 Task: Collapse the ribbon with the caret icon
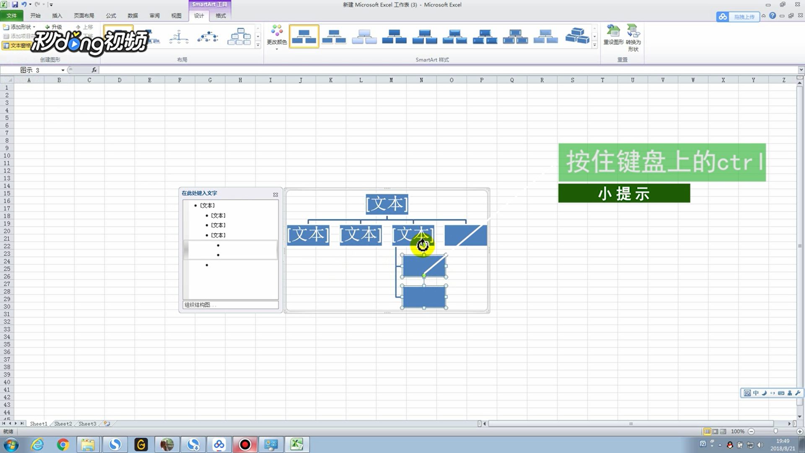coord(763,16)
